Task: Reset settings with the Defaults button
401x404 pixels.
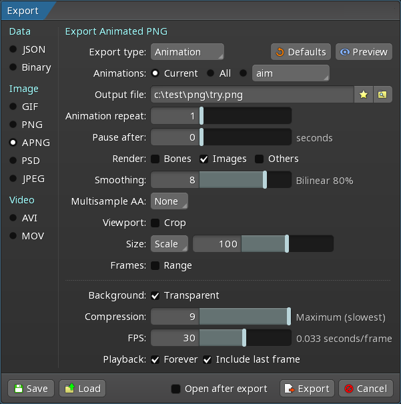Action: pos(300,52)
